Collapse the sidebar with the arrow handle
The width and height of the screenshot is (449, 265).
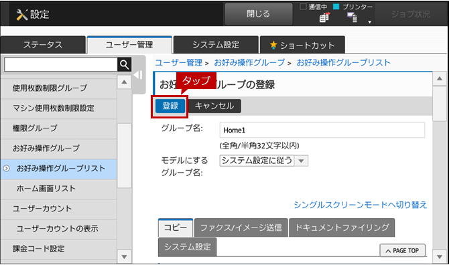138,75
